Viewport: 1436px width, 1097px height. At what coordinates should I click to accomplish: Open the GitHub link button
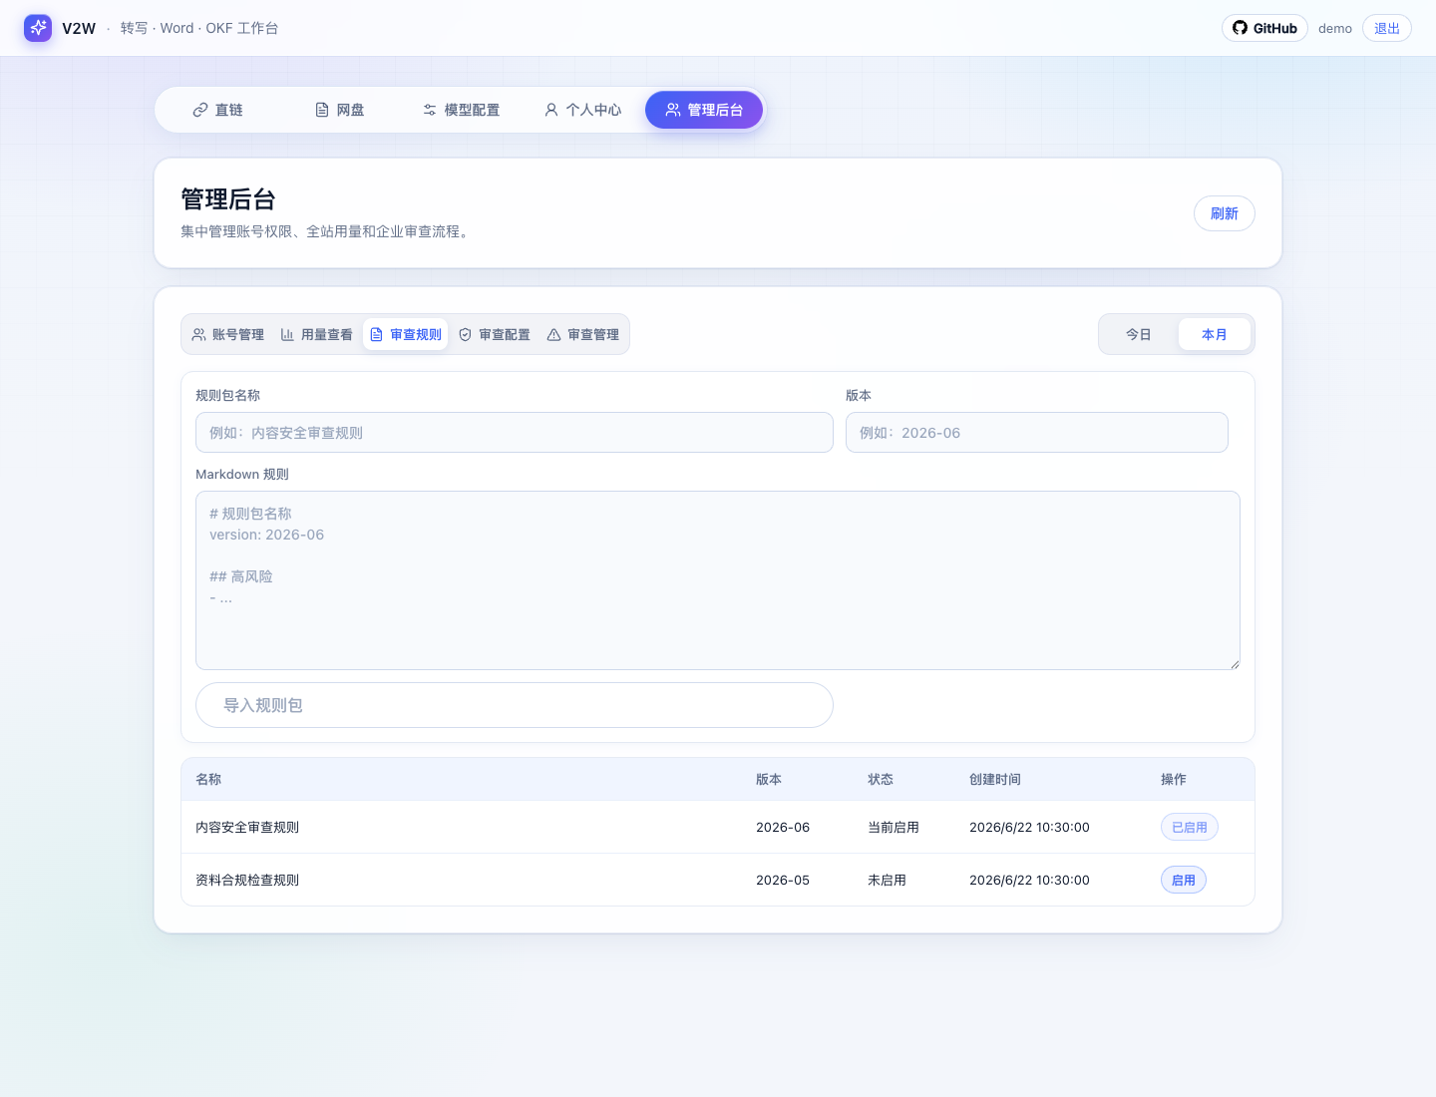click(x=1264, y=28)
